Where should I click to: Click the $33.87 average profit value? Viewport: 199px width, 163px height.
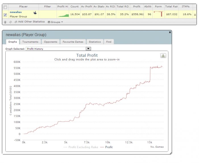(x=87, y=14)
